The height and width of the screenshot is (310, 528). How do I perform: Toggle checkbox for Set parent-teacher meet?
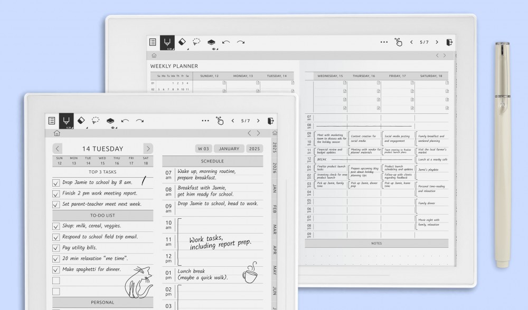coord(56,205)
